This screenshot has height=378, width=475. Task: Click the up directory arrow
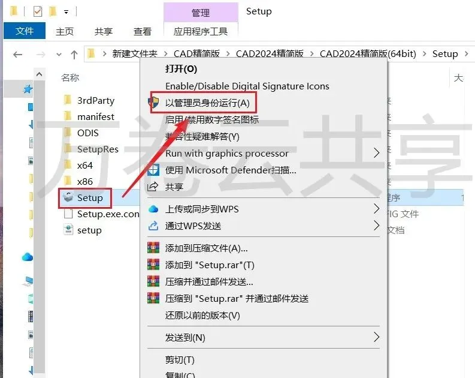coord(74,55)
